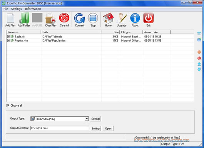204x148 pixels.
Task: Open the Information menu
Action: (33, 9)
